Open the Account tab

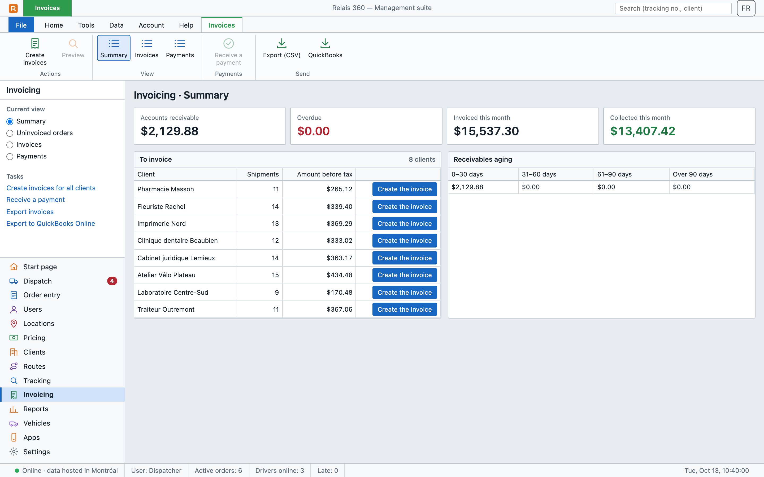tap(151, 25)
